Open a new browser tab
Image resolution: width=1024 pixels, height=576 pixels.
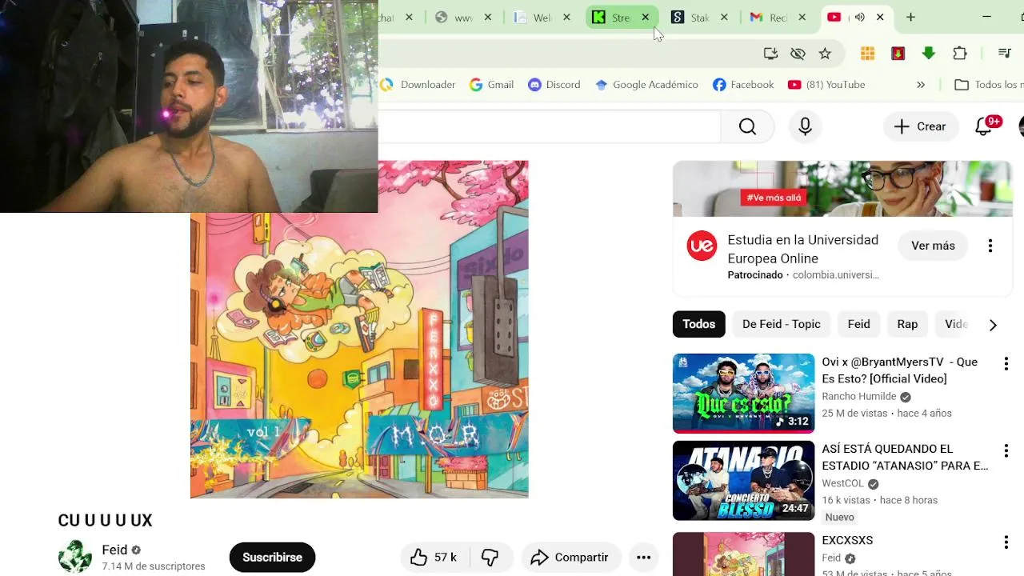click(x=910, y=17)
